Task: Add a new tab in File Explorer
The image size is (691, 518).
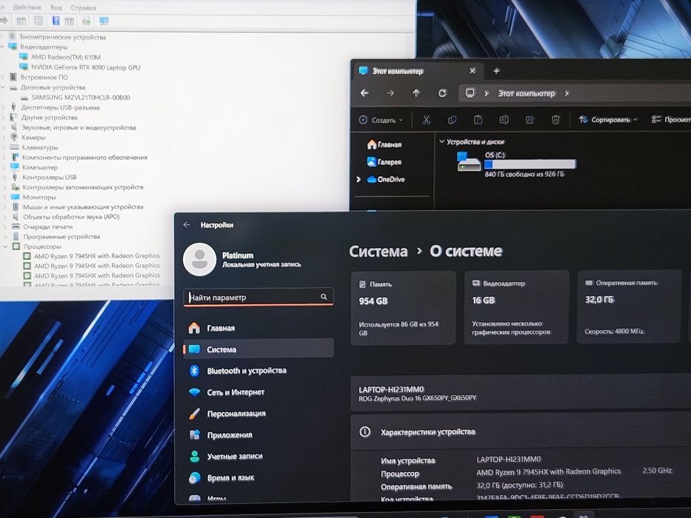Action: [x=496, y=70]
